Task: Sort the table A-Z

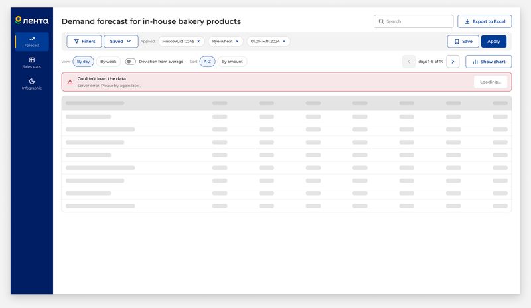Action: [207, 62]
